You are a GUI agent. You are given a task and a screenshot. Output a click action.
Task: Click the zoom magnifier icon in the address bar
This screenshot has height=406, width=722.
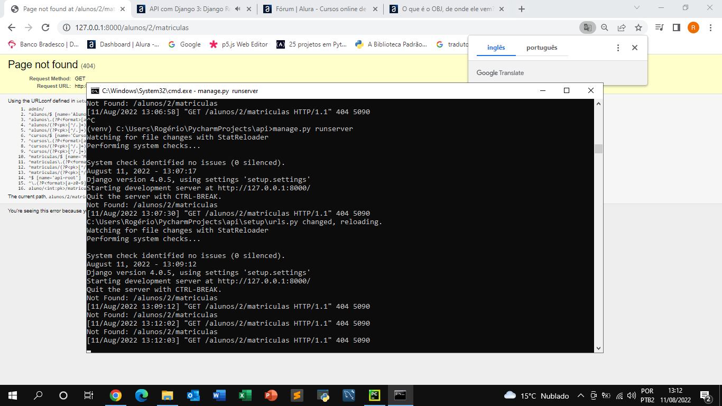coord(605,27)
